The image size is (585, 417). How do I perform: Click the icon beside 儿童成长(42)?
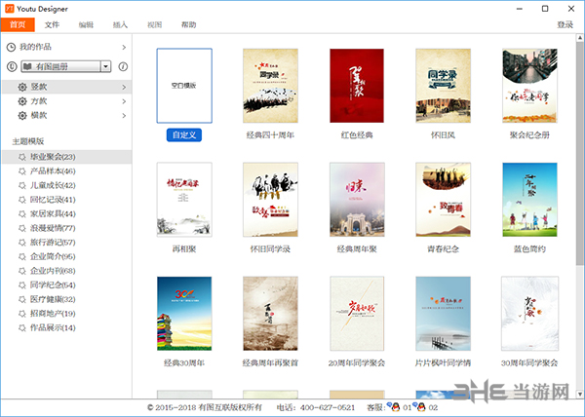(22, 185)
